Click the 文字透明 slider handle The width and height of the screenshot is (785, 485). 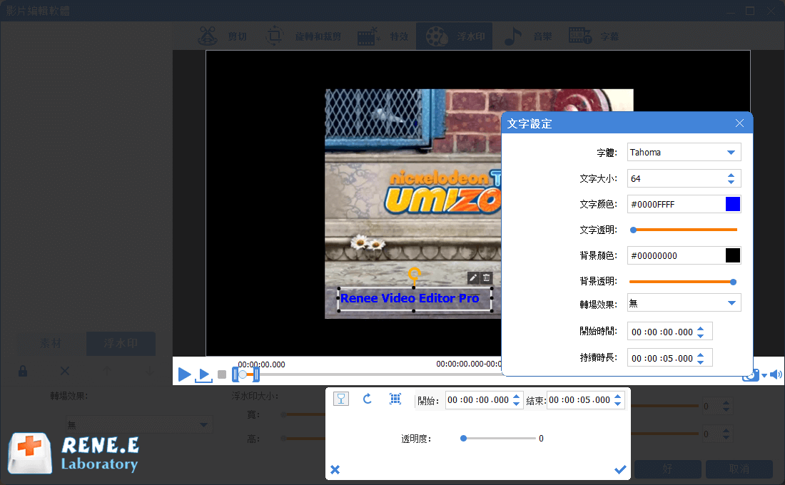point(633,230)
